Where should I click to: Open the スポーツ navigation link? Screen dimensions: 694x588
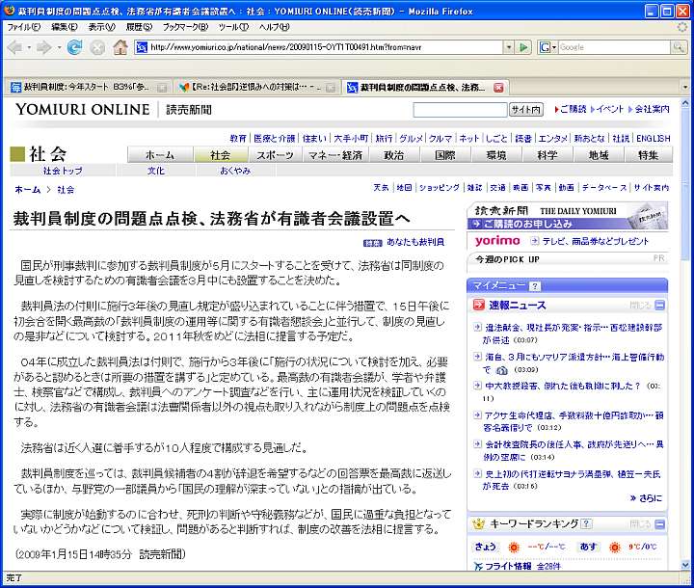pyautogui.click(x=276, y=155)
